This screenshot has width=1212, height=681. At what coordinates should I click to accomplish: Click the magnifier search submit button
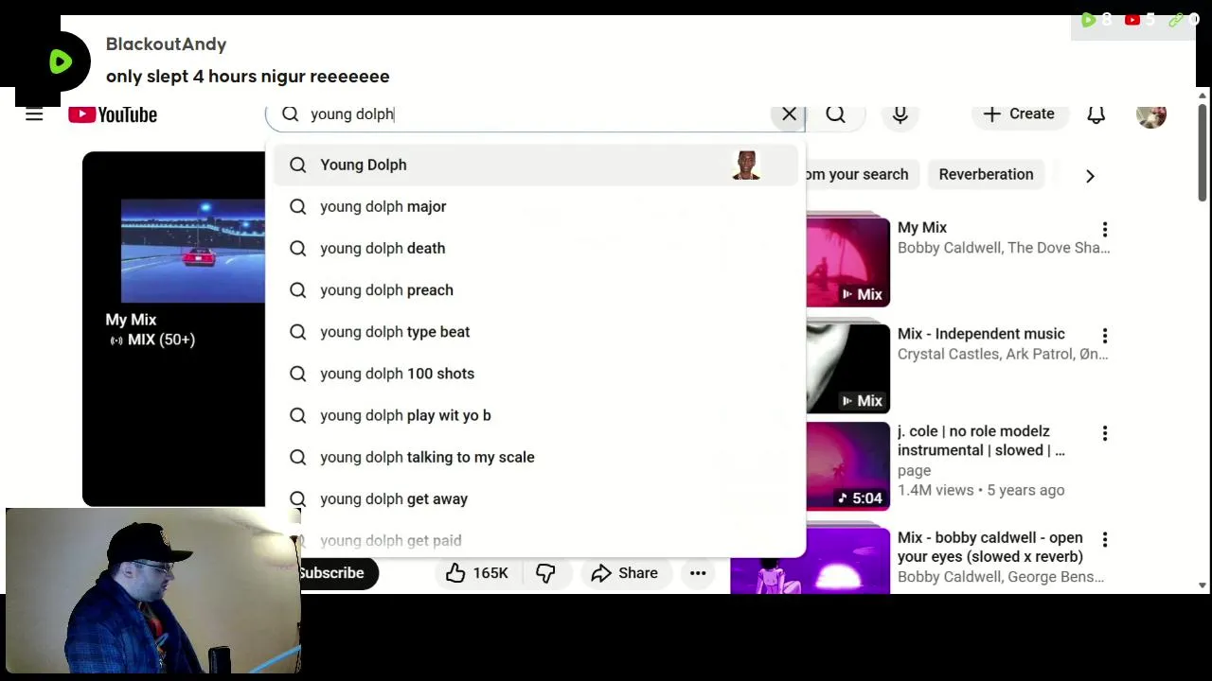[835, 113]
